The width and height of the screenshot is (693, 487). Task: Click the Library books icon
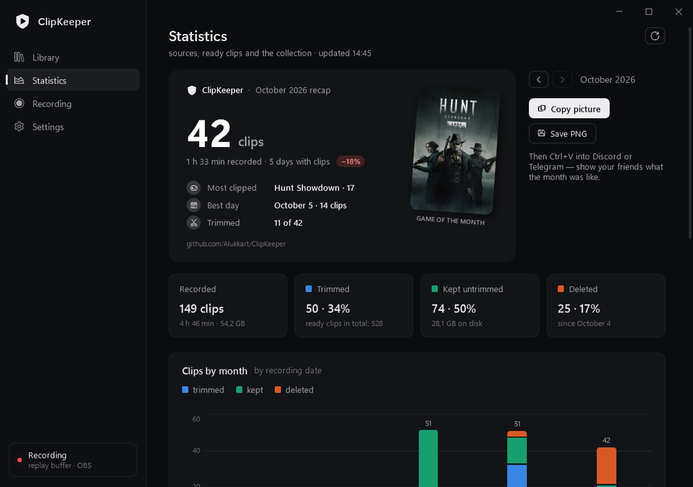tap(19, 57)
